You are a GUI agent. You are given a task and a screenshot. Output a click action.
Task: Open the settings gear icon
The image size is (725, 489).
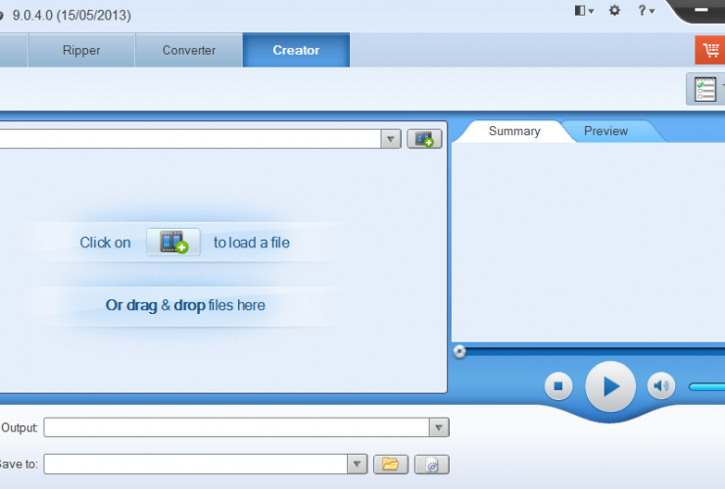[x=614, y=11]
